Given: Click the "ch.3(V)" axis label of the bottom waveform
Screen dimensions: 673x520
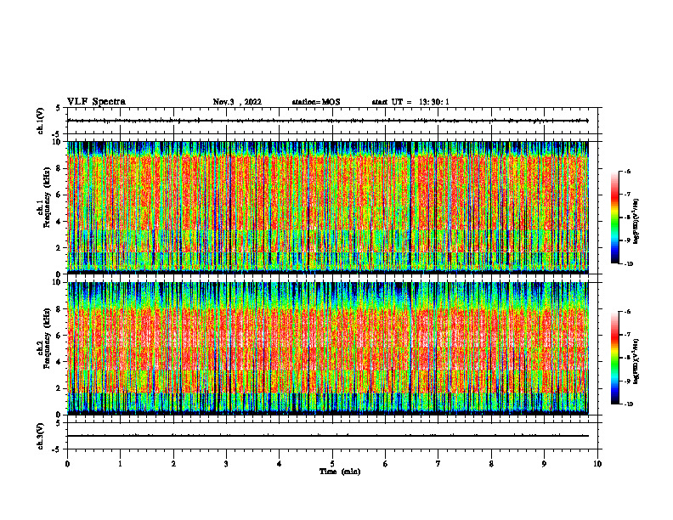Looking at the screenshot, I should coord(40,436).
